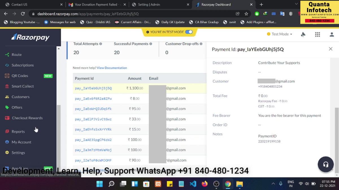Click the Total Attempts info icon
Viewport: 339px width, 190px height.
101,44
